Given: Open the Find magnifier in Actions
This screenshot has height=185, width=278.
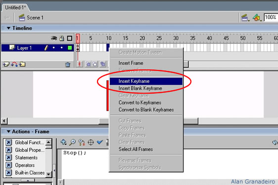Looking at the screenshot, I should 73,142.
